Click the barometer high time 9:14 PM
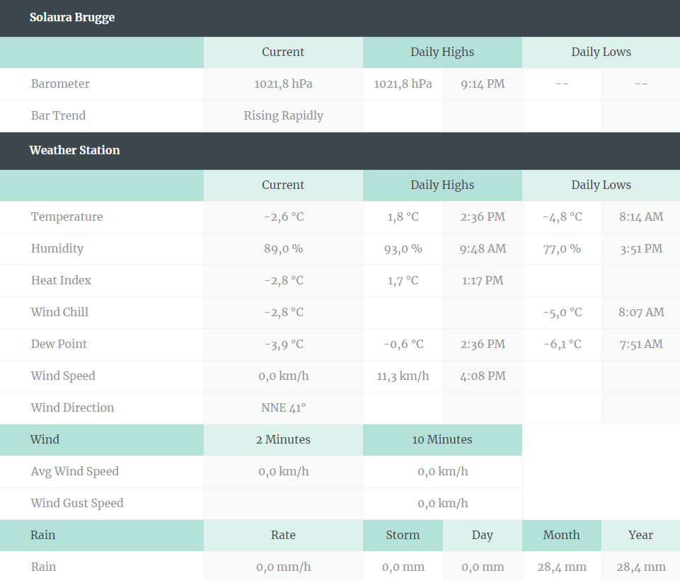 [483, 83]
